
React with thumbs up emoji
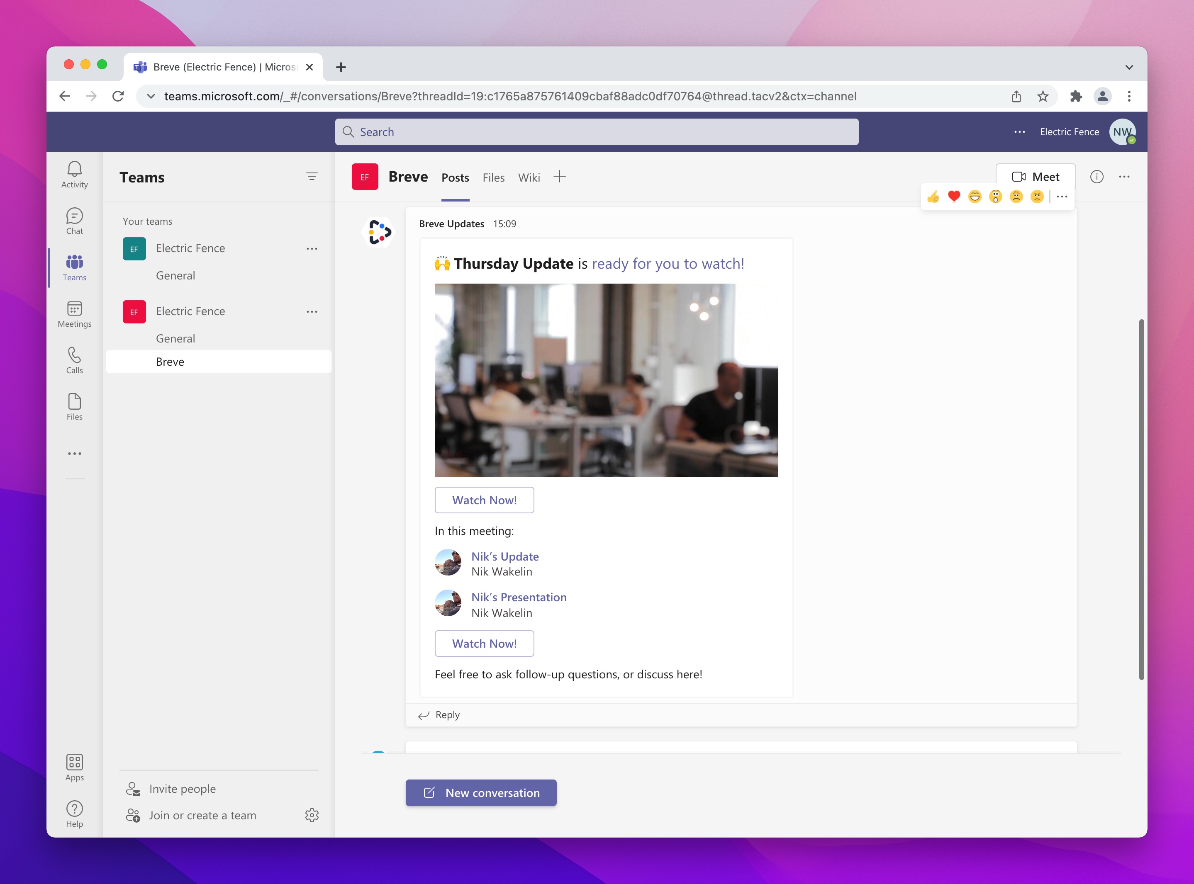tap(933, 197)
